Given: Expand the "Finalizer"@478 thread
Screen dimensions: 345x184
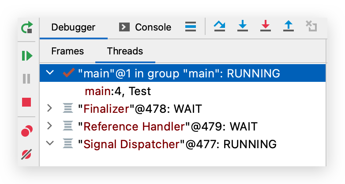Looking at the screenshot, I should click(x=49, y=108).
